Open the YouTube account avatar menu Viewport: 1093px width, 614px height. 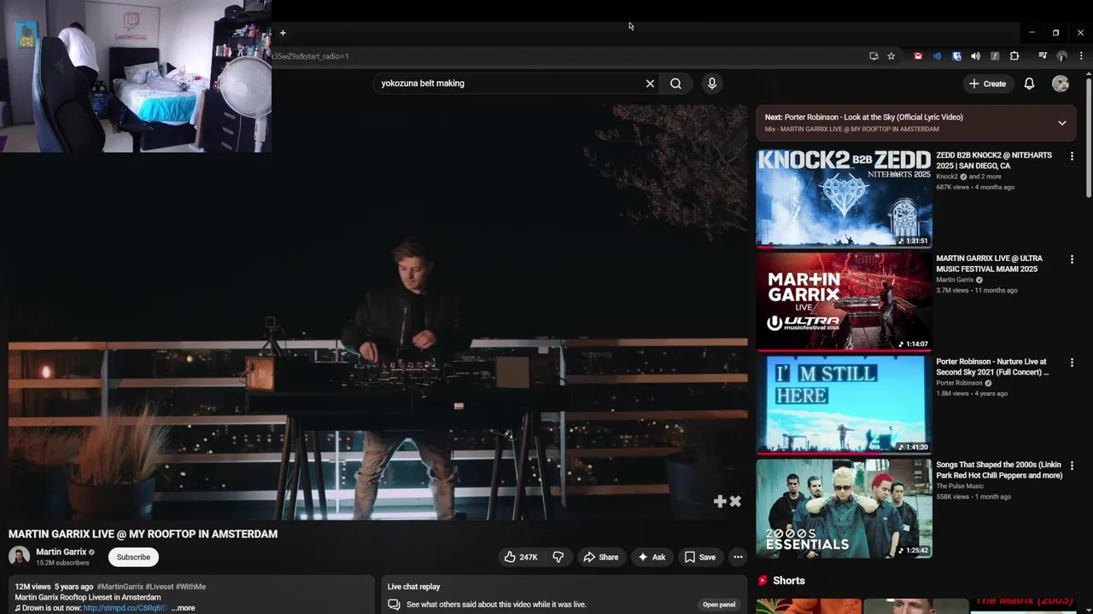pyautogui.click(x=1061, y=84)
